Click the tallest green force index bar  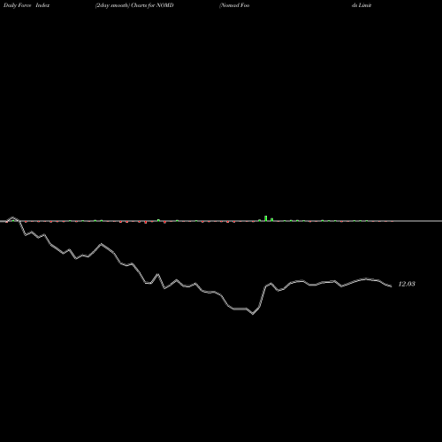click(266, 218)
